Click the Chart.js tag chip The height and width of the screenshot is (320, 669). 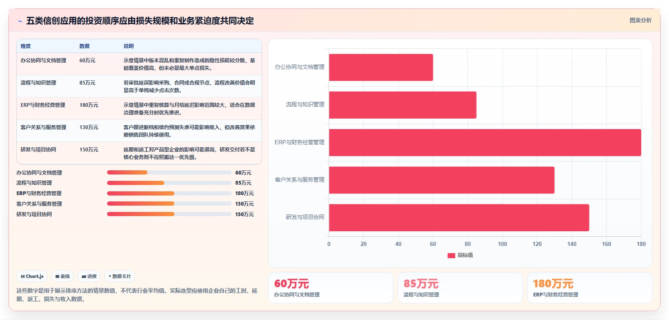tap(32, 276)
